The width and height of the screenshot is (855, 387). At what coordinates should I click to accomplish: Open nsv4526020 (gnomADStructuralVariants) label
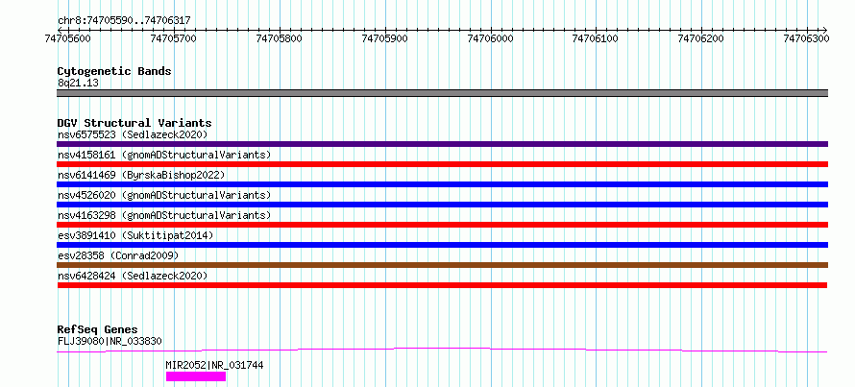click(x=164, y=195)
